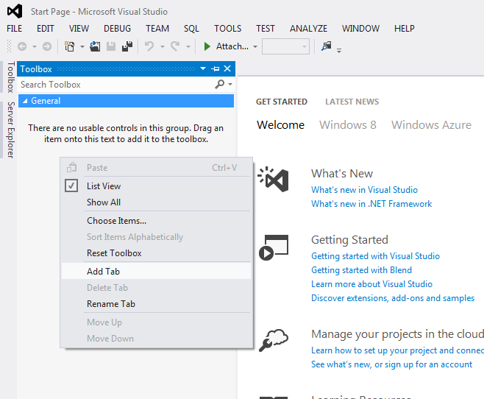
Task: Open the Navigate Backward history dropdown
Action: point(35,47)
